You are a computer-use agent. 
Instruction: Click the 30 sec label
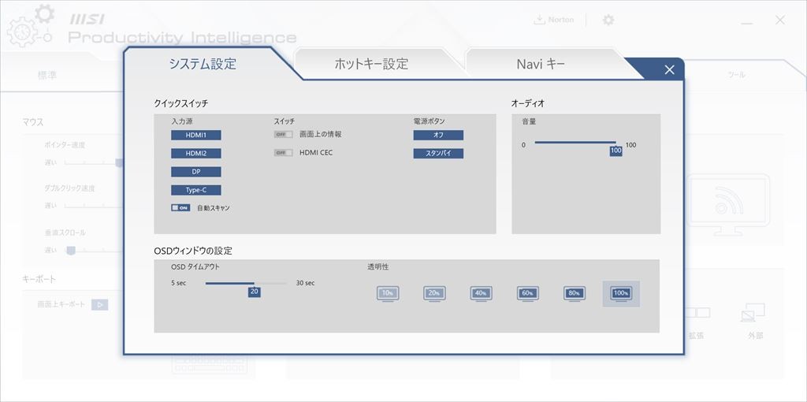306,283
